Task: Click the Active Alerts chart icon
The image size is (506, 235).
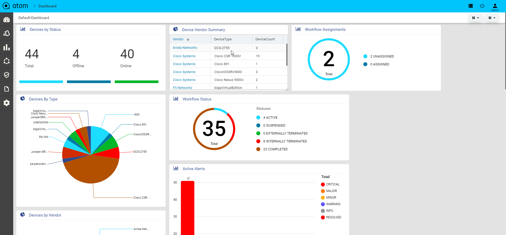Action: (176, 168)
